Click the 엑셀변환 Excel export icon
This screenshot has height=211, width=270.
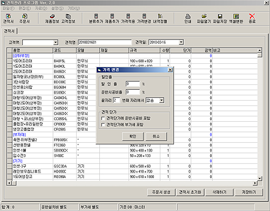click(x=236, y=18)
